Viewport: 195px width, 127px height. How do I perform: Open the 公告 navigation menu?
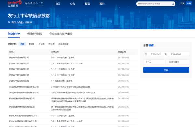click(72, 4)
